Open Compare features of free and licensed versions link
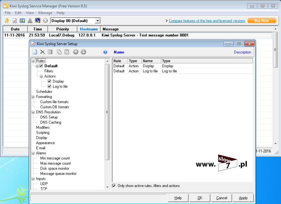 (207, 21)
